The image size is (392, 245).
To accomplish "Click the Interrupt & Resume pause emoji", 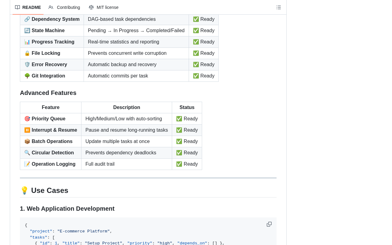I will click(27, 130).
